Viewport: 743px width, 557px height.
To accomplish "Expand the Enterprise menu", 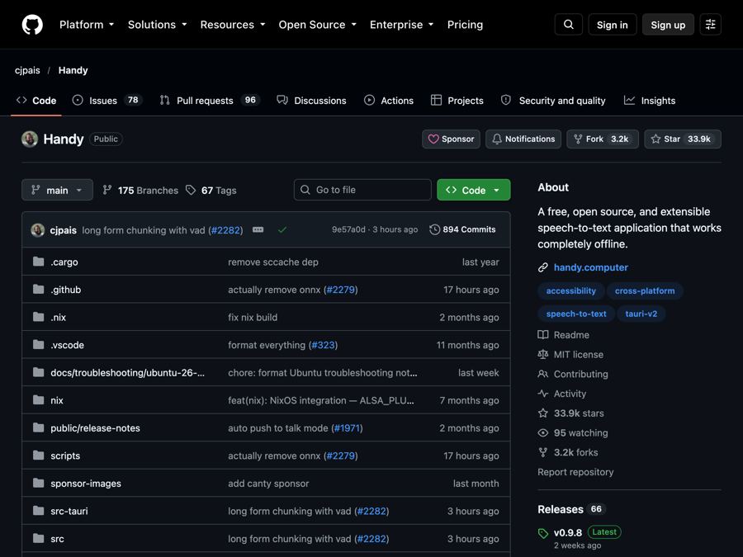I will pos(402,25).
